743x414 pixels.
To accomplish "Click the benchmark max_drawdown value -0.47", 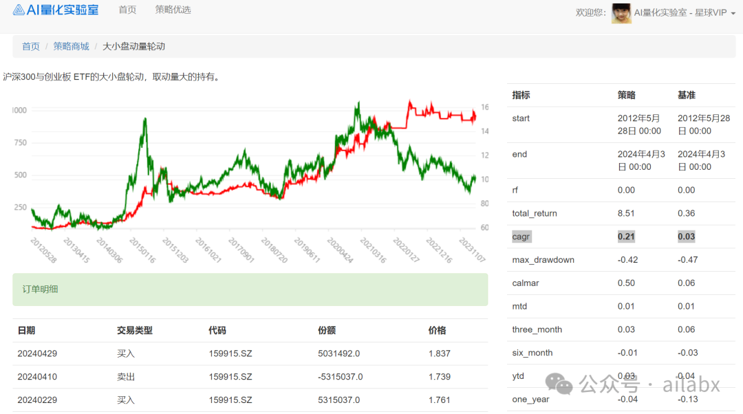I will (688, 260).
